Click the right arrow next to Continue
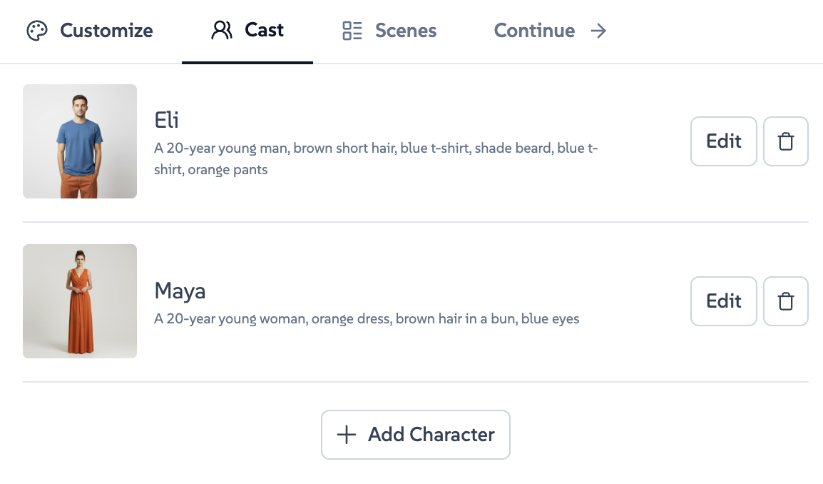The image size is (823, 484). (x=598, y=31)
